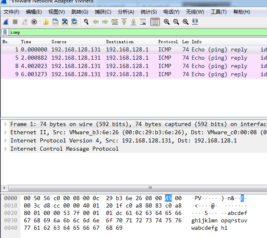Zoom out main window text
This screenshot has height=238, width=267.
(x=176, y=22)
